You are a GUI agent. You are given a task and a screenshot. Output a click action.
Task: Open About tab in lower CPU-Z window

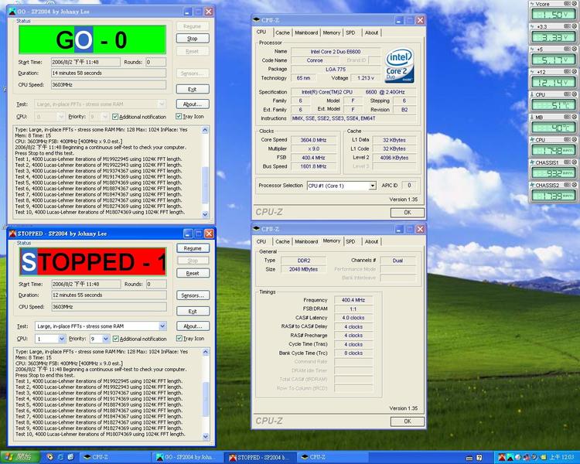point(371,241)
